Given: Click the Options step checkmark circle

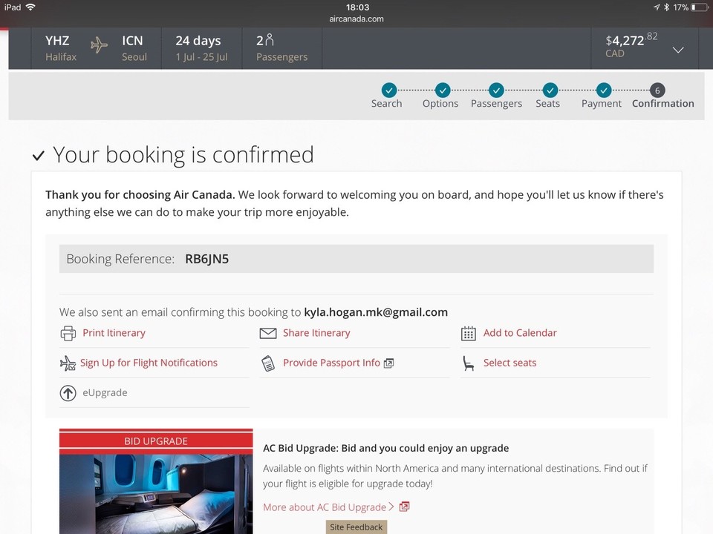Looking at the screenshot, I should (x=443, y=90).
